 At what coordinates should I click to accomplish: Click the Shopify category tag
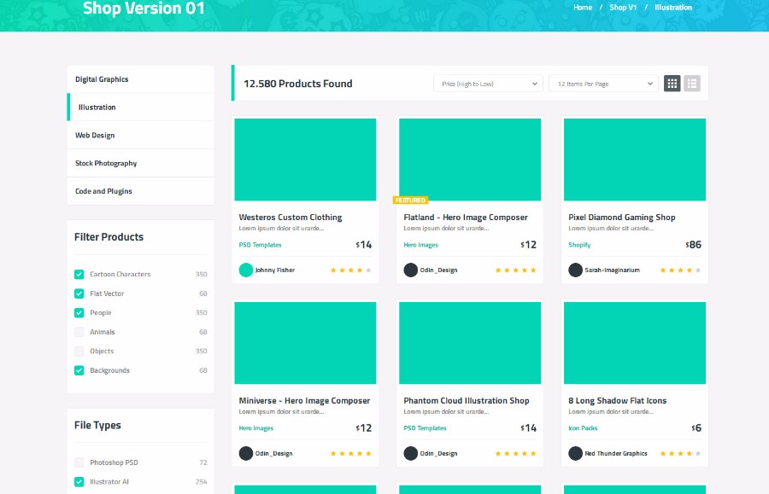click(579, 245)
